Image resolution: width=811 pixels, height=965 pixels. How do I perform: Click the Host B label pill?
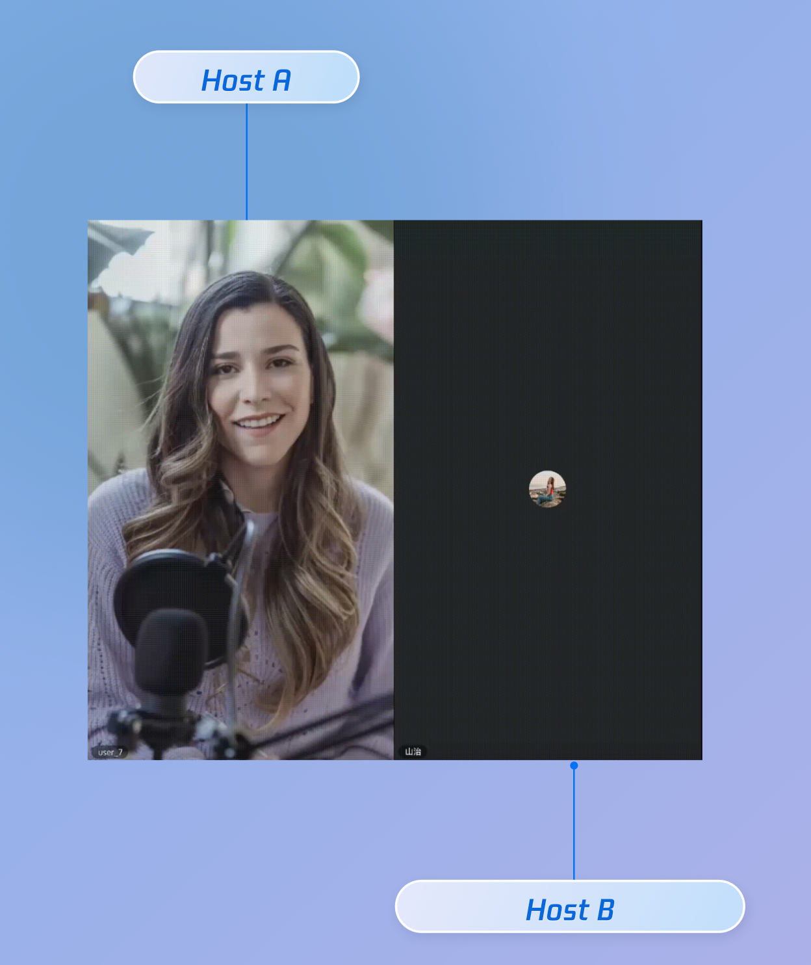[569, 906]
